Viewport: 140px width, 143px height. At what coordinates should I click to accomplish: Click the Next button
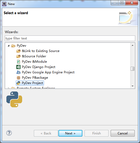70,133
